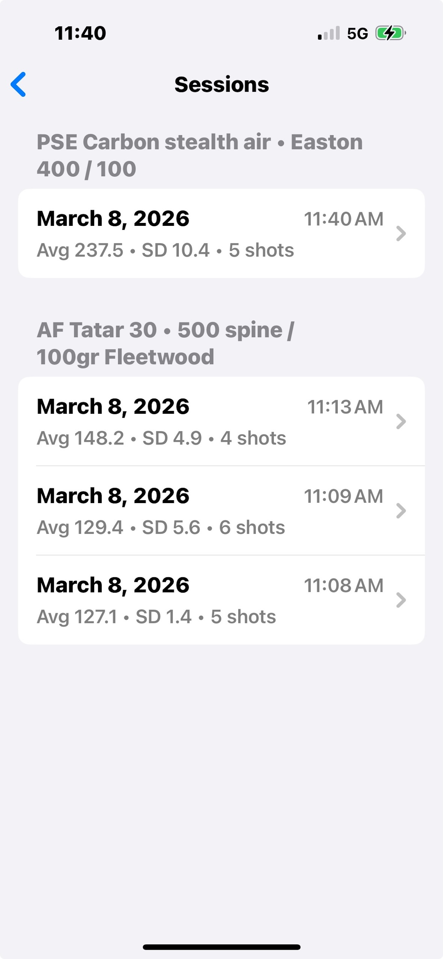Tap the Sessions page title

click(221, 85)
